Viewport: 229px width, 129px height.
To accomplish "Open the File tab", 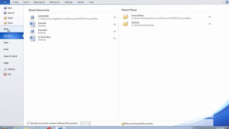I will click(x=5, y=2).
